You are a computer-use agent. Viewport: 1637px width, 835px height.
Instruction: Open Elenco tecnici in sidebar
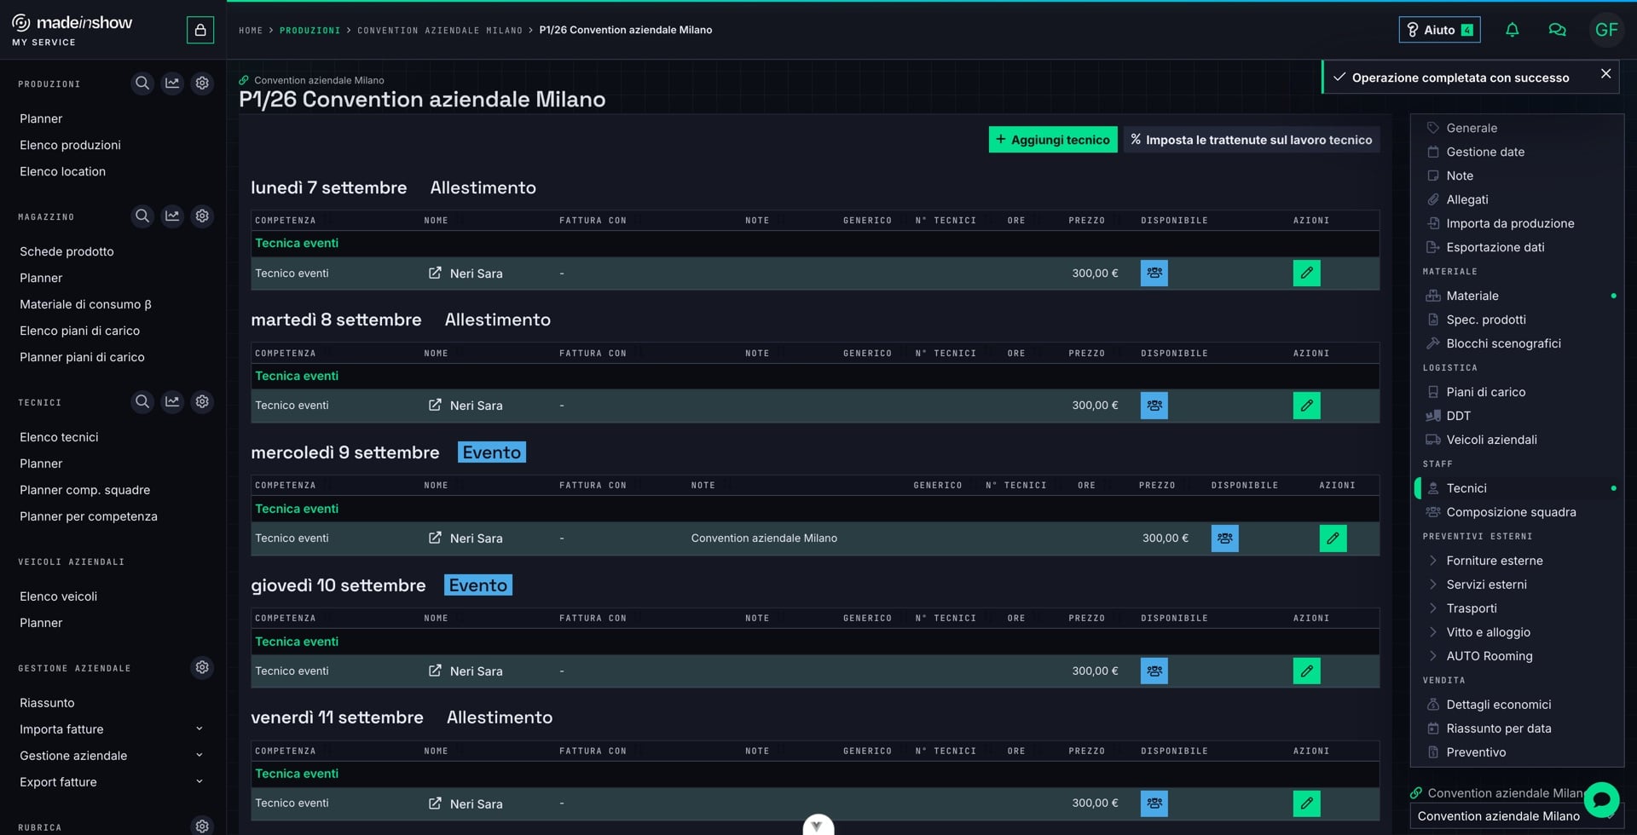59,437
